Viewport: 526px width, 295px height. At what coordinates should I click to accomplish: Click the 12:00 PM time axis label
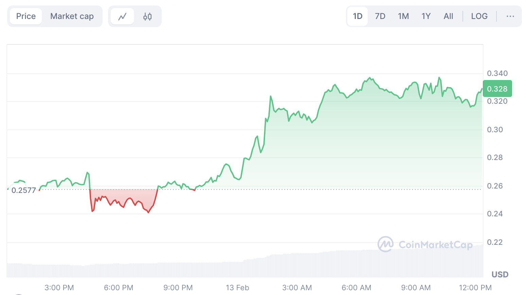pos(475,288)
